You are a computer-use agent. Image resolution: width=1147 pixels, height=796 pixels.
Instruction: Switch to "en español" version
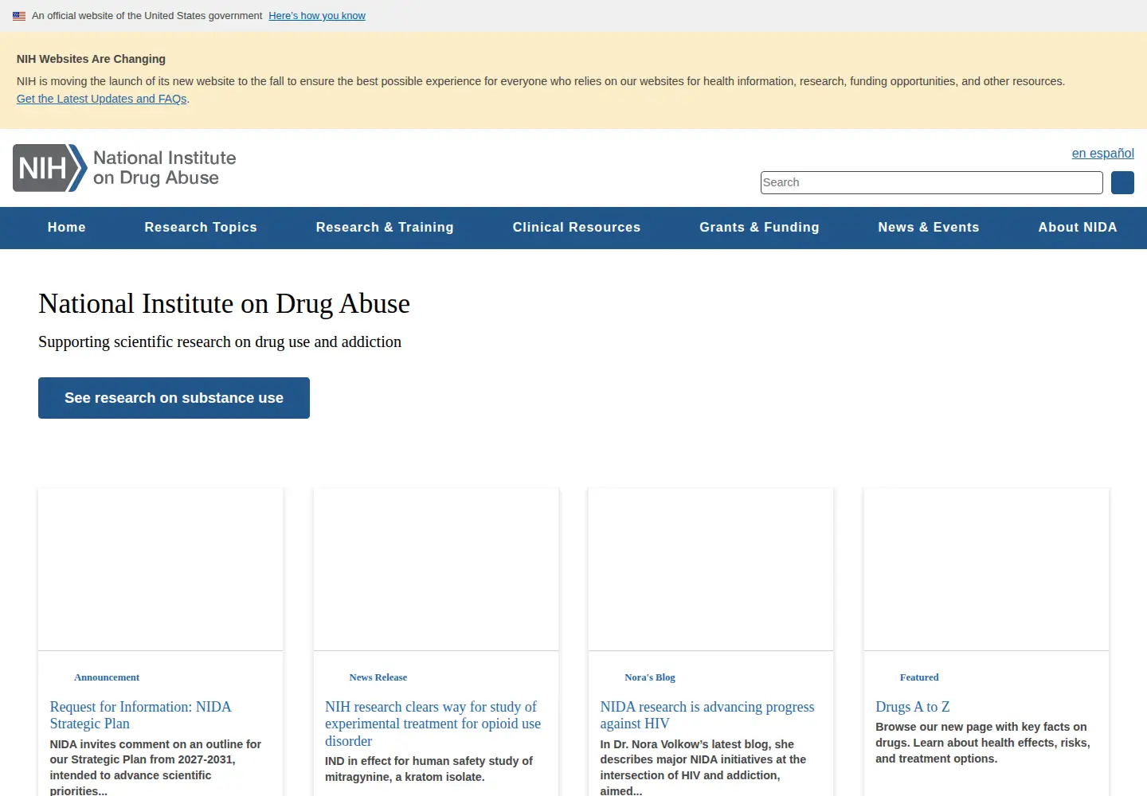click(x=1102, y=153)
